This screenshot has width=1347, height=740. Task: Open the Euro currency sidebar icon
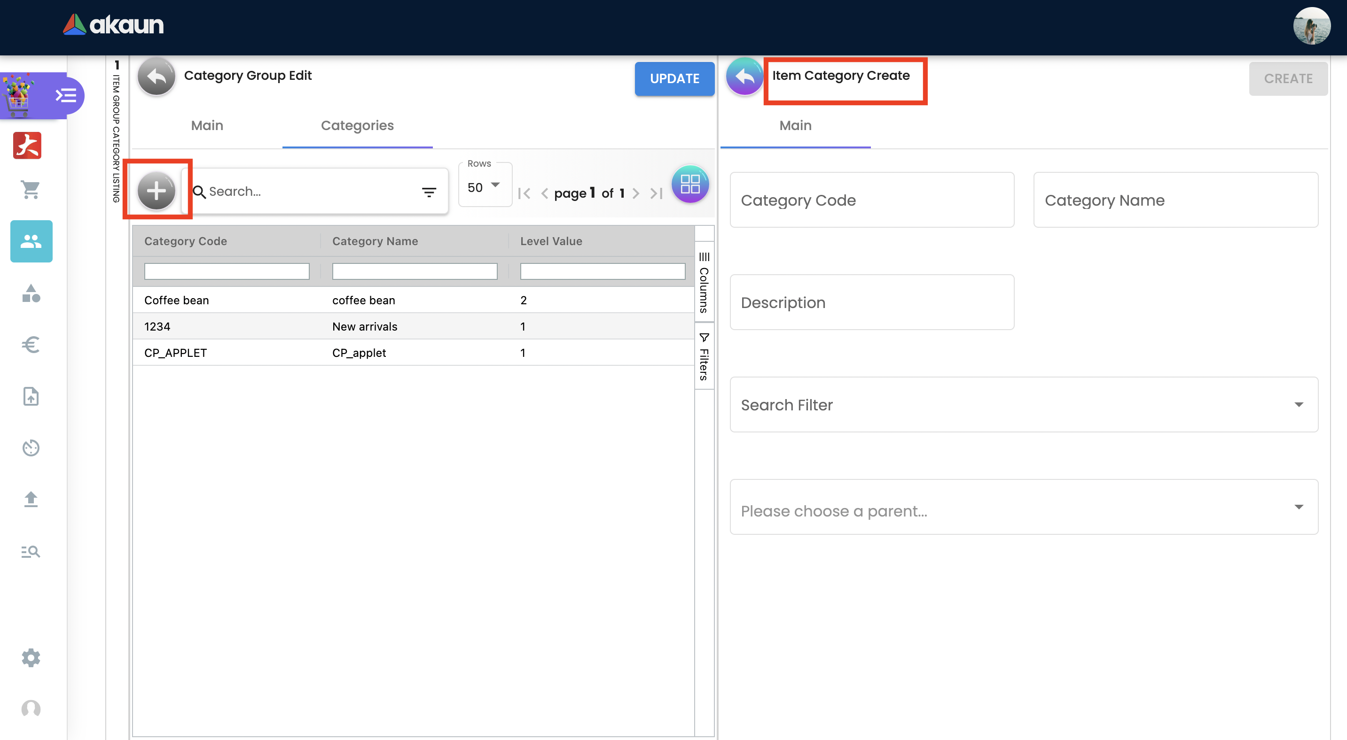click(31, 345)
